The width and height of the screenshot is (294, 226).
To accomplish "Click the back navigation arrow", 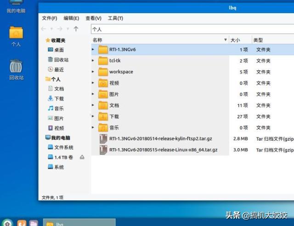I will coord(44,29).
